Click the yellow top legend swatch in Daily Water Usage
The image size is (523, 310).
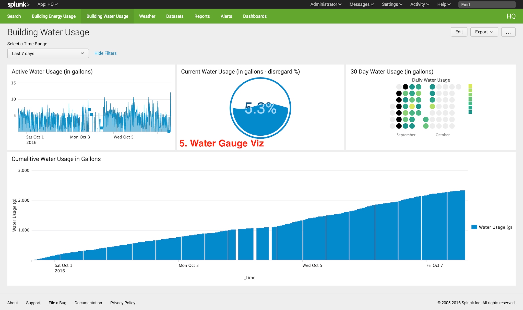tap(470, 86)
